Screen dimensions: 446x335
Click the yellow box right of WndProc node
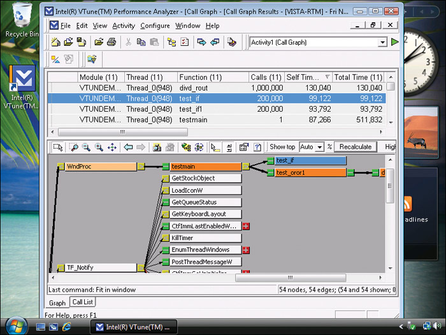[141, 167]
